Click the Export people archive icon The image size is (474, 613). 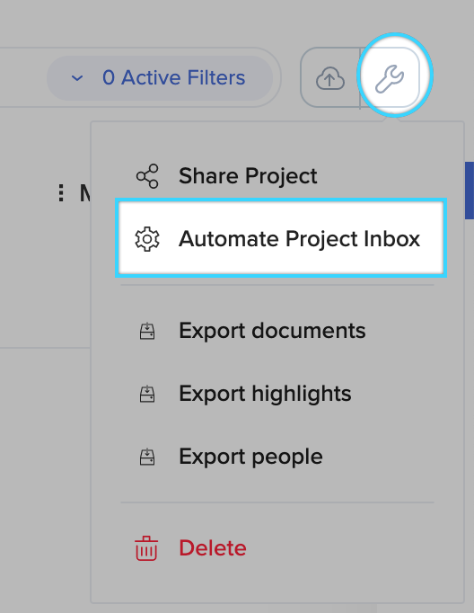[x=147, y=457]
